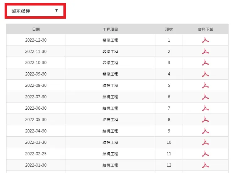Screen dimensions: 232x173
Task: Click the dropdown arrow beside 國家強棒
Action: [x=56, y=11]
